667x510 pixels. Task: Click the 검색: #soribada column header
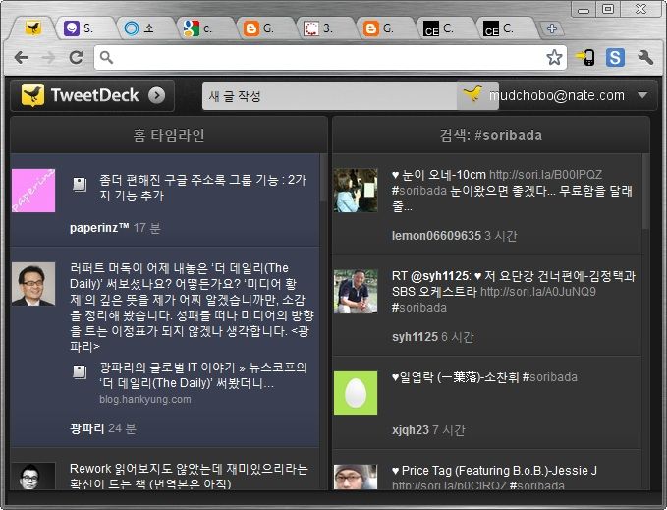[x=491, y=135]
